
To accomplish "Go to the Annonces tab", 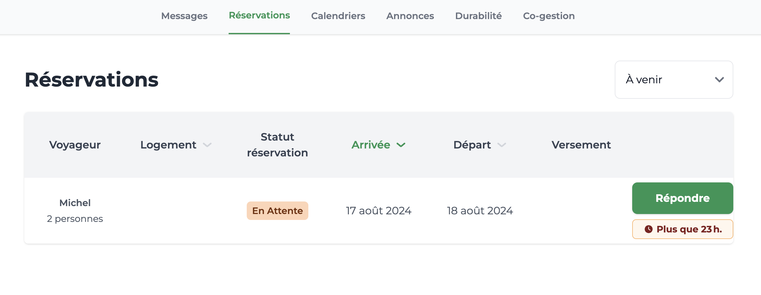I will 410,16.
